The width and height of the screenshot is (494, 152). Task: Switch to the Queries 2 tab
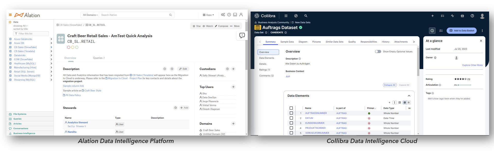pyautogui.click(x=99, y=58)
